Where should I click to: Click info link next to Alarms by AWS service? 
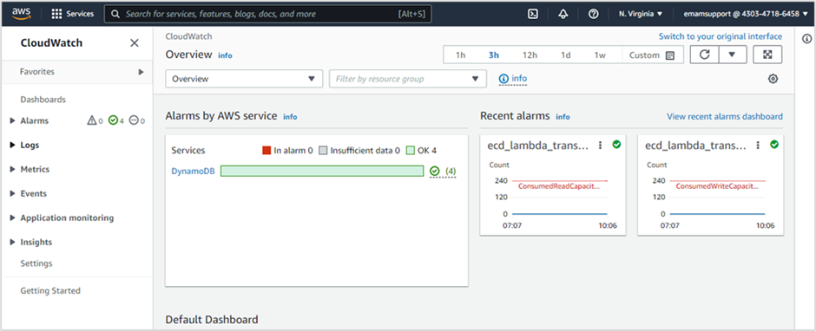point(291,117)
